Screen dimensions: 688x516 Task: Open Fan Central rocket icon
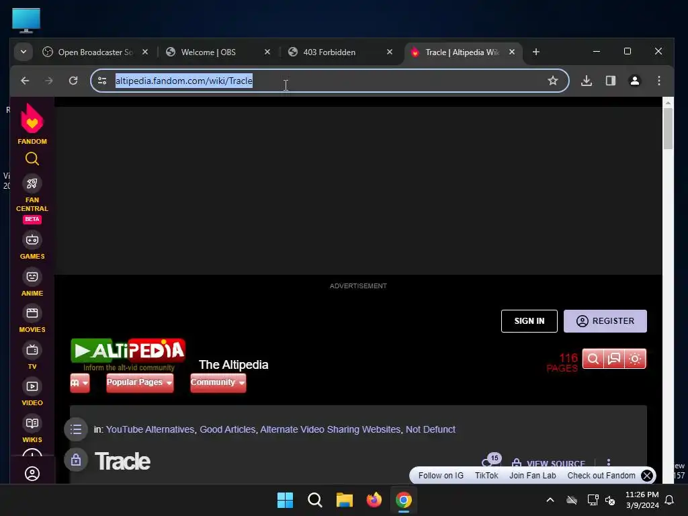pos(32,183)
